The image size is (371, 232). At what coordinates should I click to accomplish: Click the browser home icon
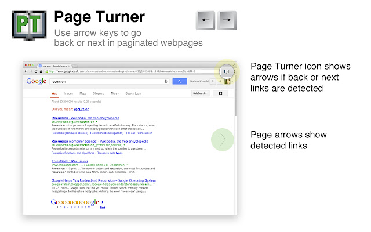point(41,71)
